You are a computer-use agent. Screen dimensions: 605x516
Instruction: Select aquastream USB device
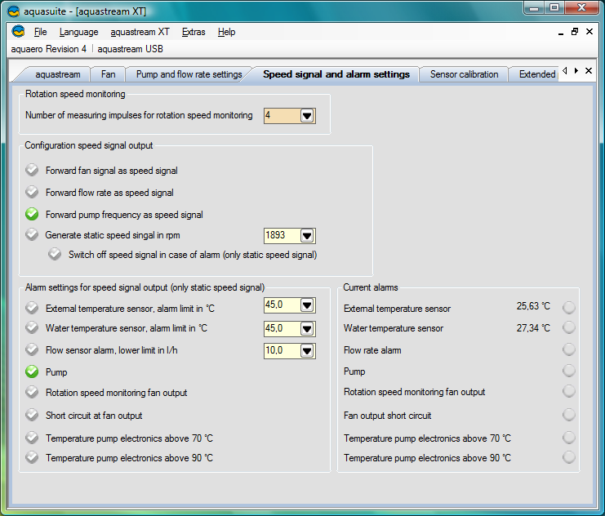(131, 49)
